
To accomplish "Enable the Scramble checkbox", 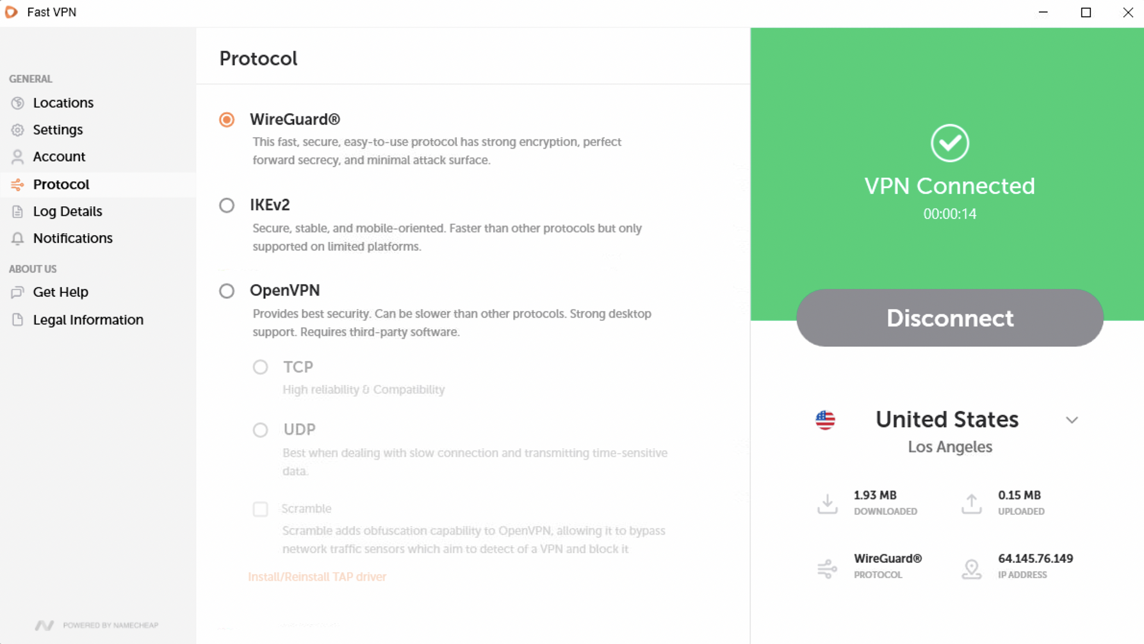I will click(x=260, y=509).
